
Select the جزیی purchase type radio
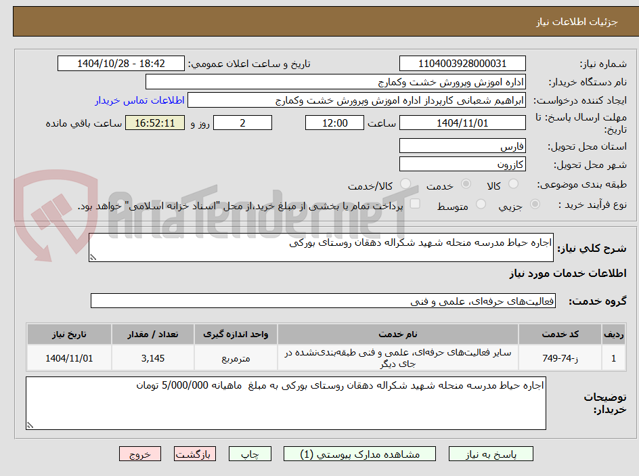click(535, 204)
